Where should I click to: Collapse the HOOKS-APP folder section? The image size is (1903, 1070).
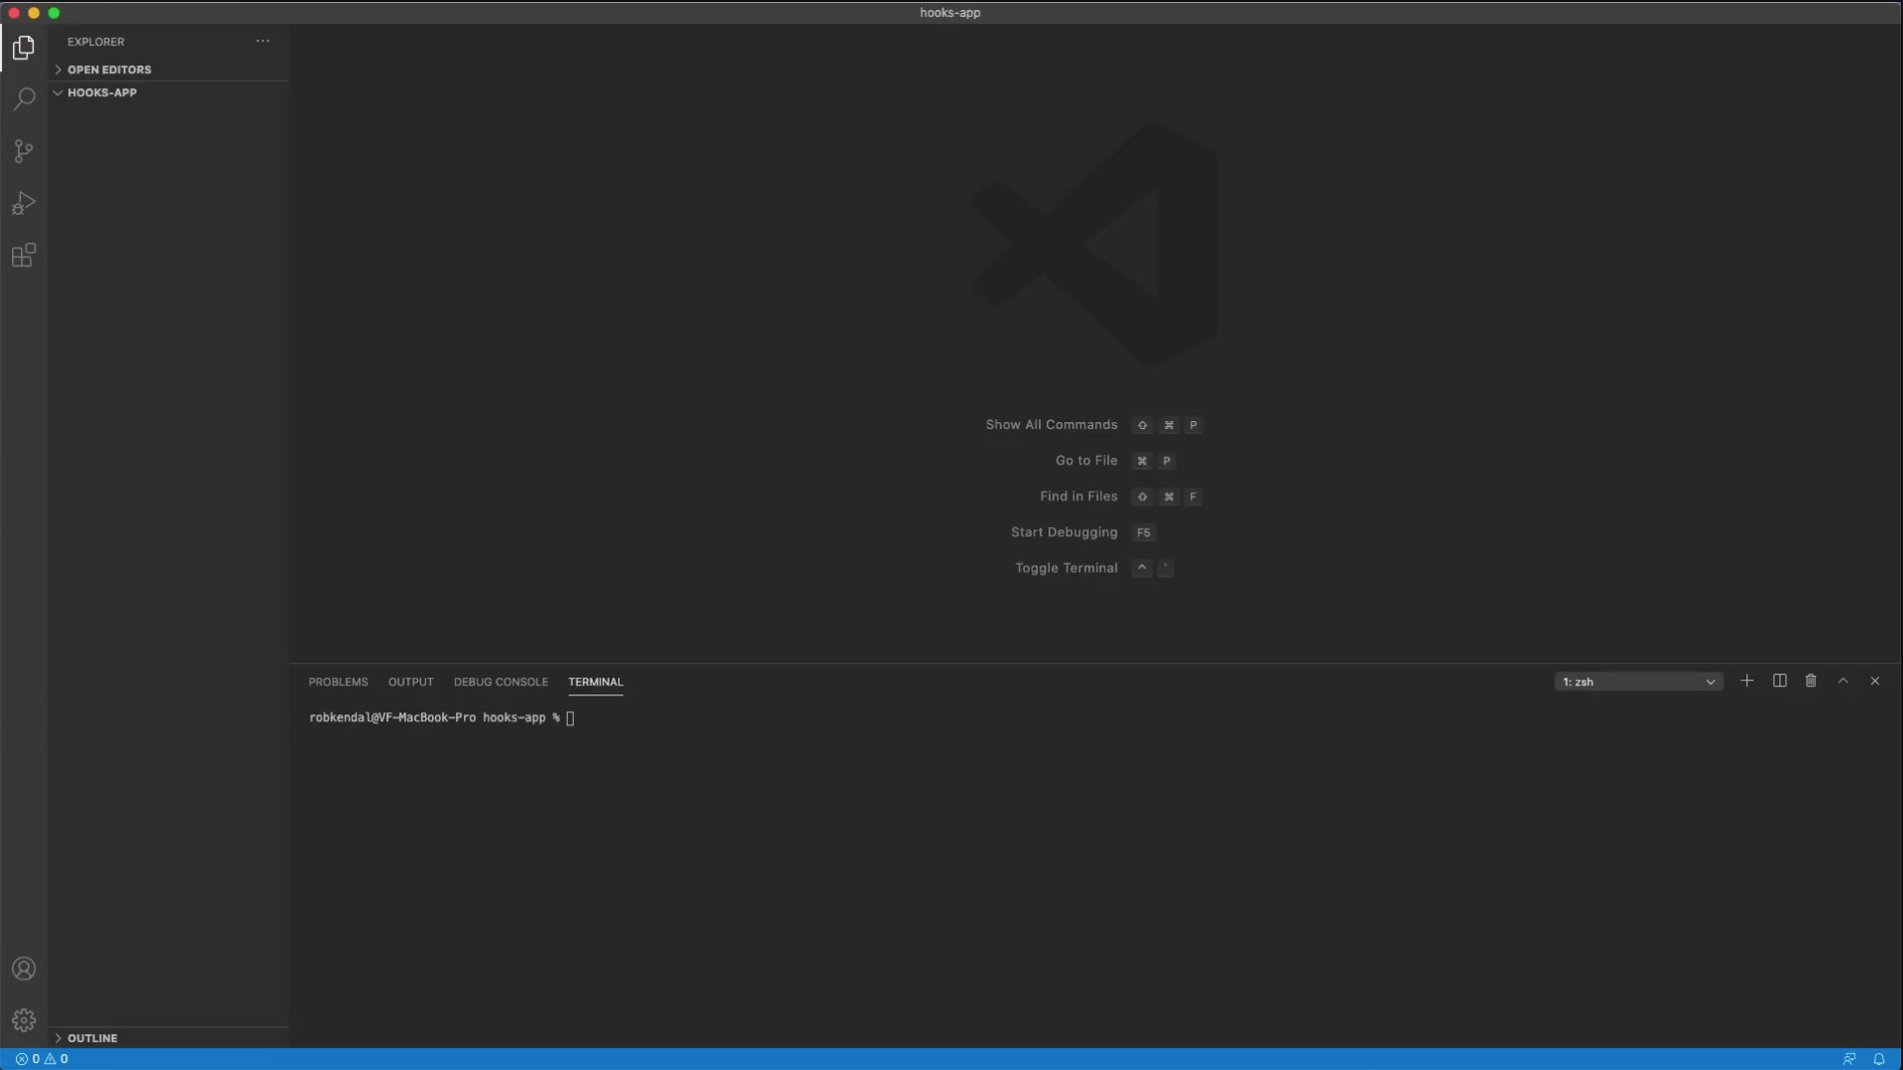[101, 92]
